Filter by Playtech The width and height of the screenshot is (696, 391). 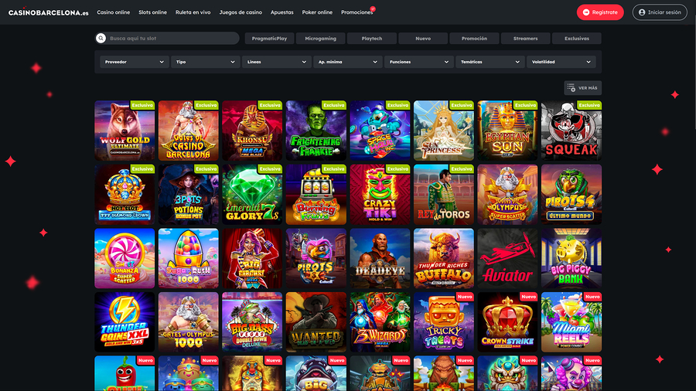(x=371, y=39)
